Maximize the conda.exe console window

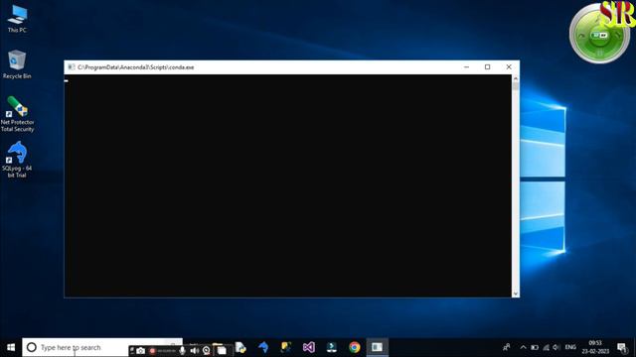click(488, 67)
